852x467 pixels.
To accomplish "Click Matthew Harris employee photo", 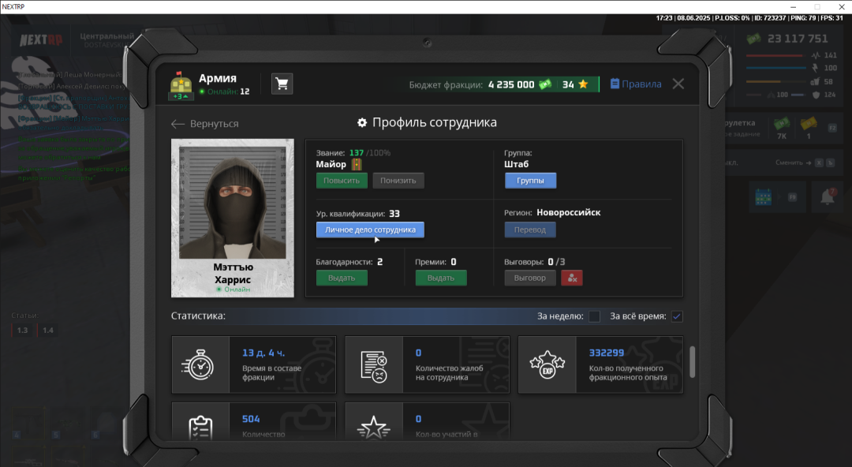I will pos(232,202).
